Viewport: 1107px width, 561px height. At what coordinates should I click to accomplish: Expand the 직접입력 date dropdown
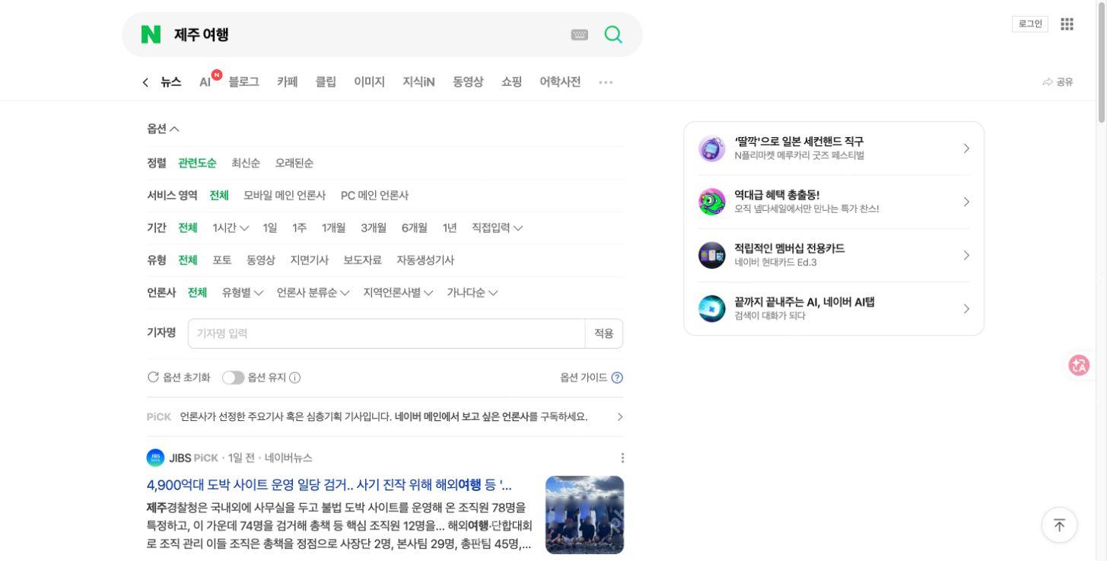[x=498, y=228]
